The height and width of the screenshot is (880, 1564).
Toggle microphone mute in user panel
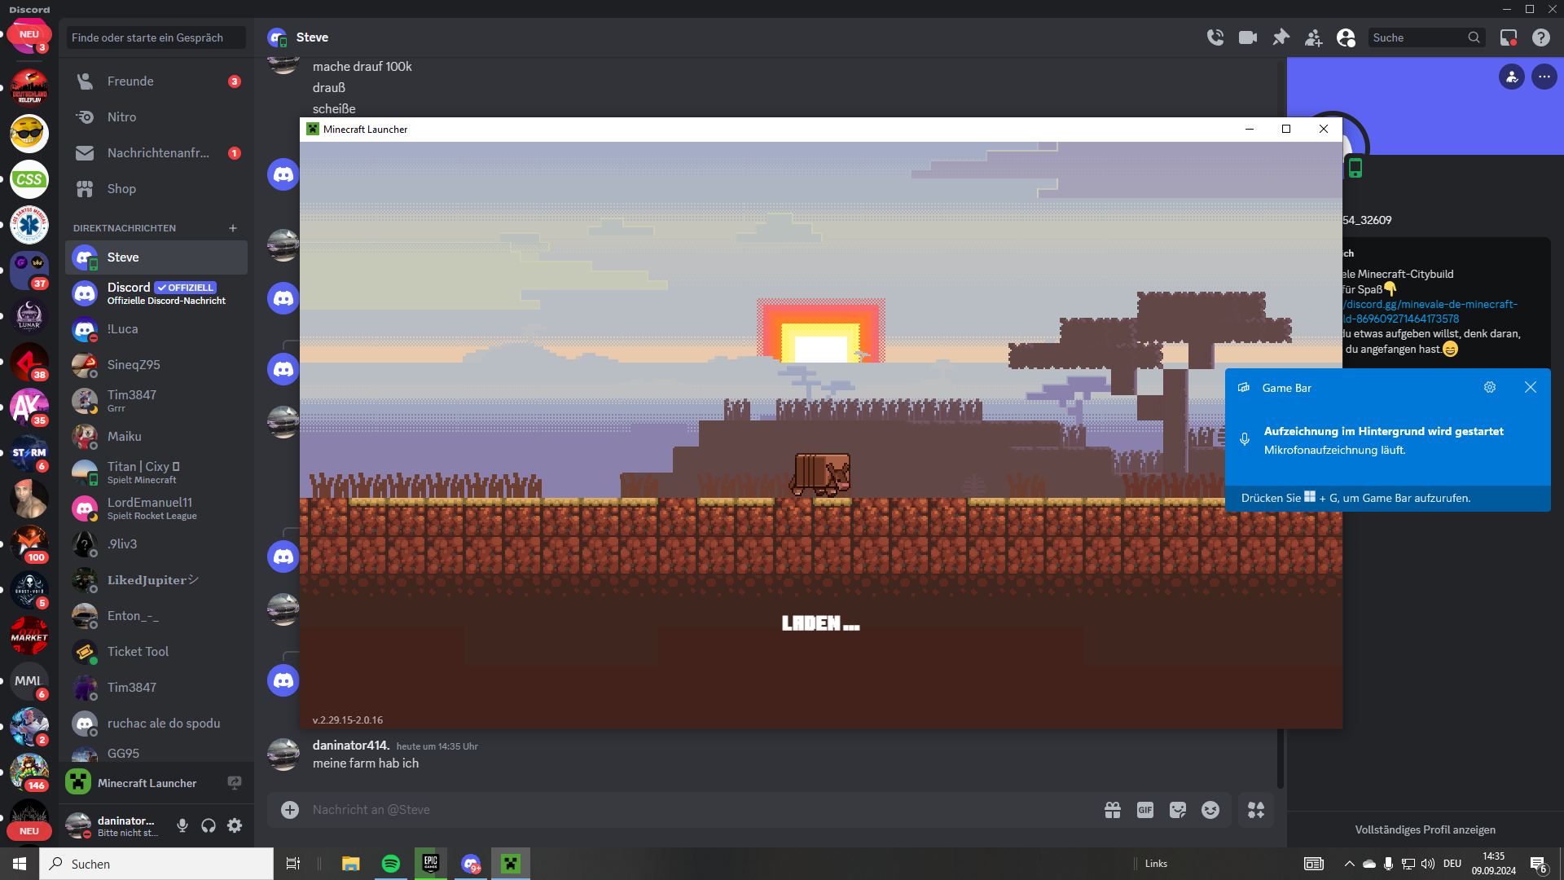tap(182, 825)
